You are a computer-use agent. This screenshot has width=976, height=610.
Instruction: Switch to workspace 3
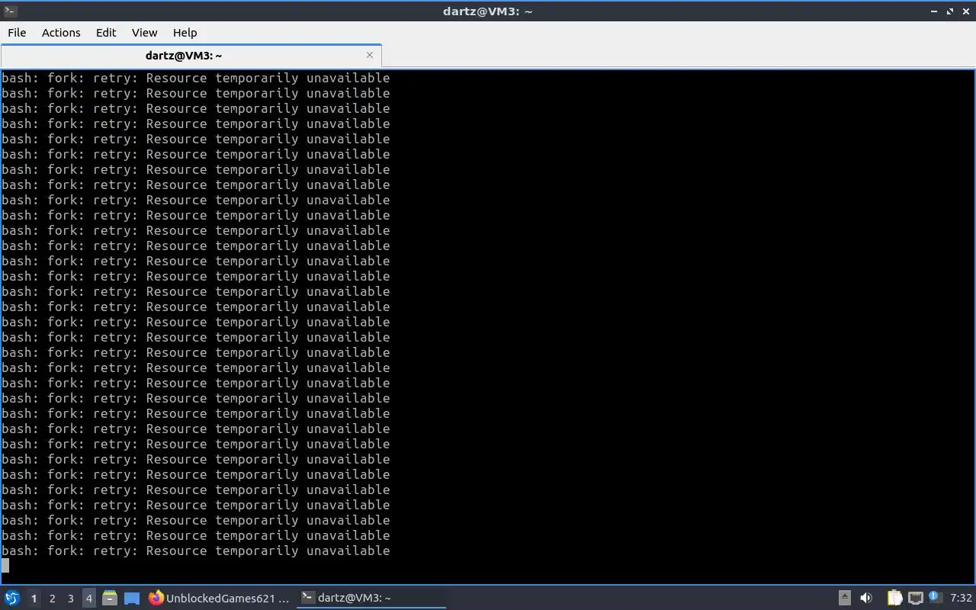pyautogui.click(x=70, y=599)
